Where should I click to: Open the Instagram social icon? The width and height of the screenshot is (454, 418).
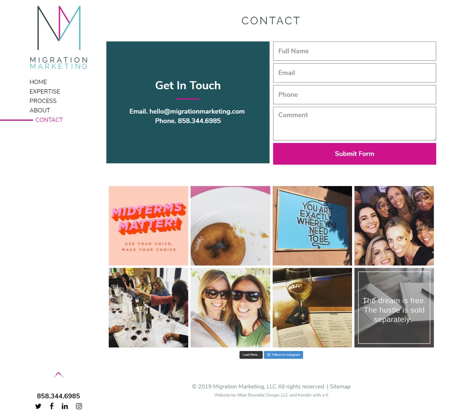79,406
